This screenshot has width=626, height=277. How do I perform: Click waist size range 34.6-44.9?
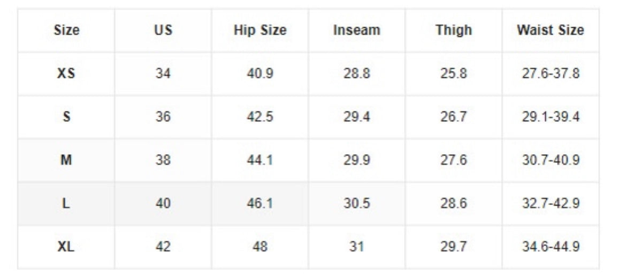point(551,247)
